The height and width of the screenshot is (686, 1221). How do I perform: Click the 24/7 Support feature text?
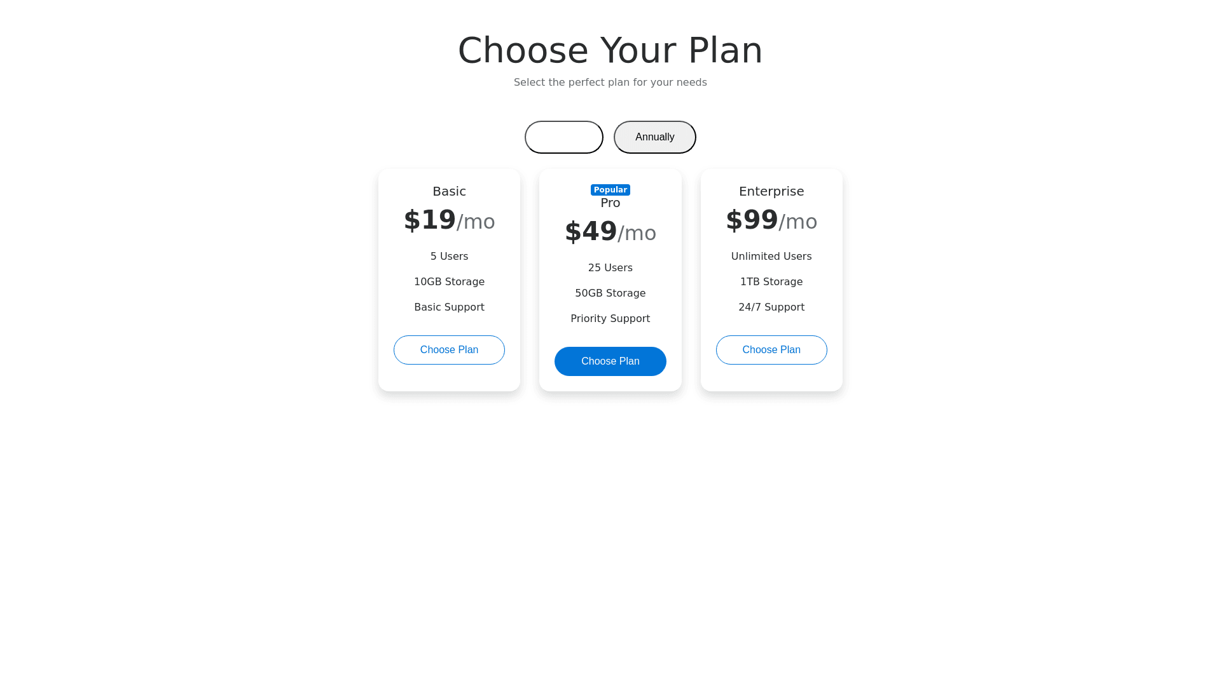(x=771, y=307)
